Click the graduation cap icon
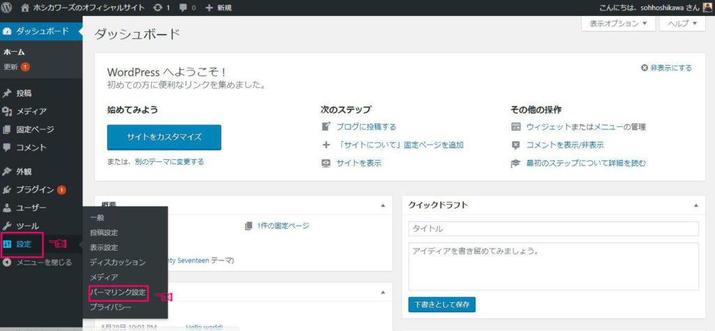Image resolution: width=715 pixels, height=331 pixels. point(516,163)
